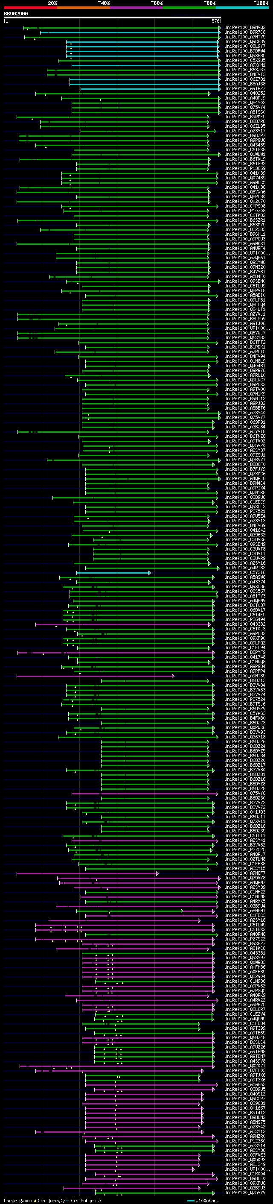Image resolution: width=273 pixels, height=1204 pixels.
Task: Select the query name BB902900
Action: point(16,14)
